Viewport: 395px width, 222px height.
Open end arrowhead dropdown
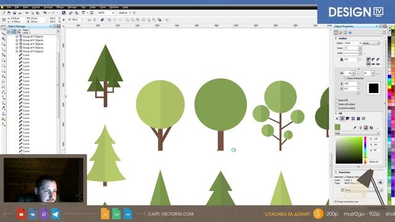point(373,73)
